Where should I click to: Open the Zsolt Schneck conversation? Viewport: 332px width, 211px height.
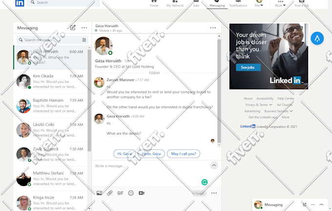click(50, 154)
